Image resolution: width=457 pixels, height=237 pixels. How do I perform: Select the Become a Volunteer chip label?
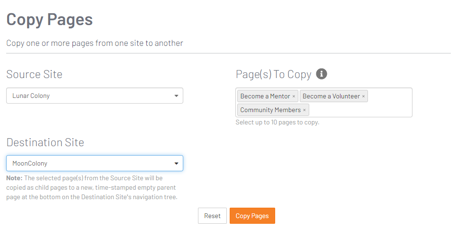coord(331,97)
